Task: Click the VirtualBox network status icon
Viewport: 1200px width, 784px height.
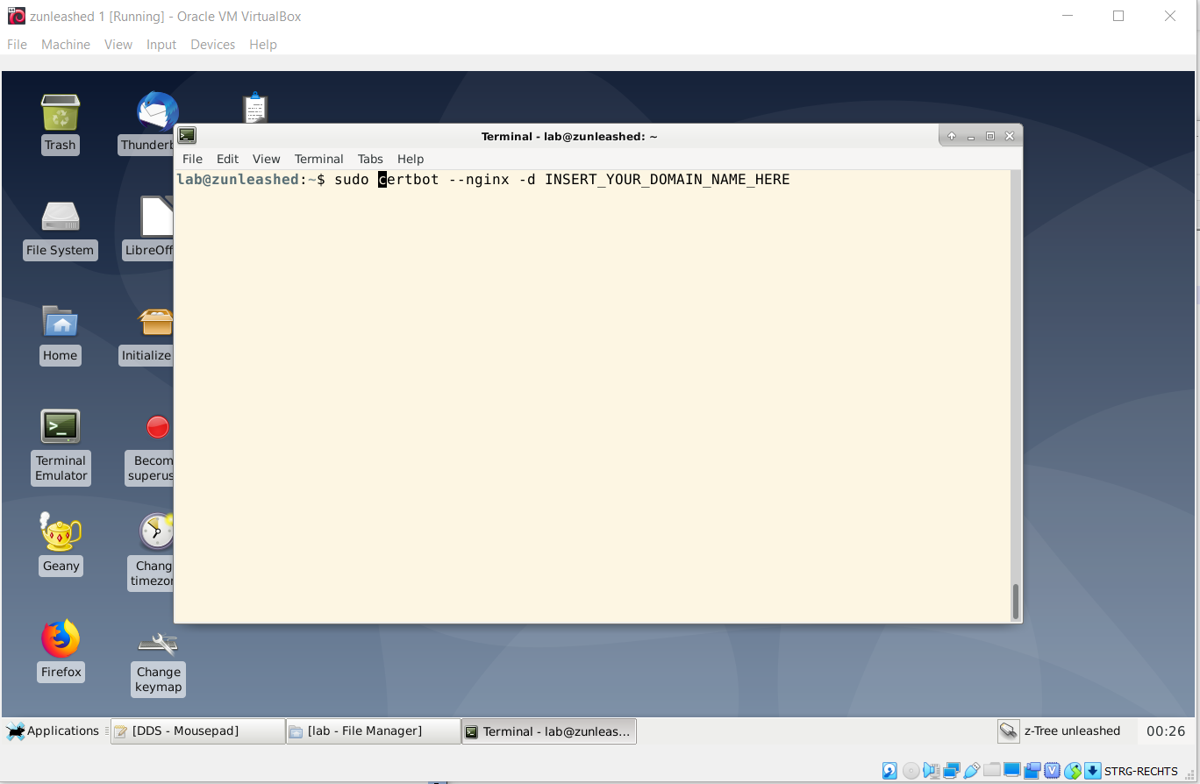Action: (x=951, y=771)
